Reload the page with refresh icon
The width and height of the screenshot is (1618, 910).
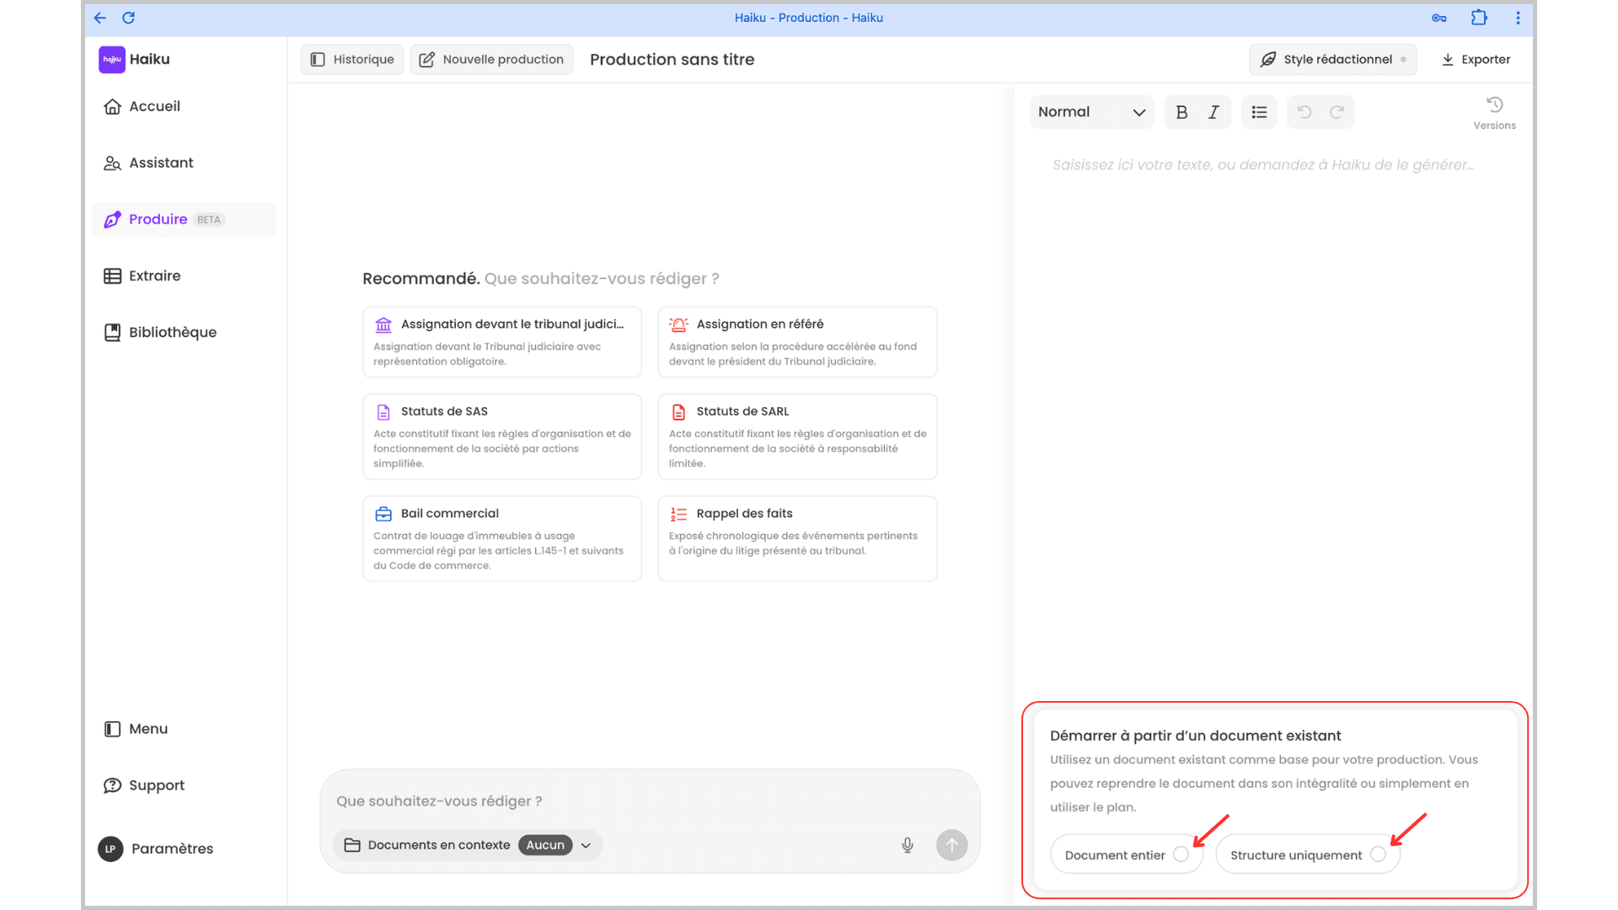click(128, 18)
